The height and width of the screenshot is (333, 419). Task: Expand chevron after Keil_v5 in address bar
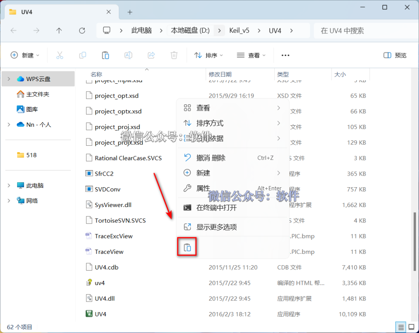(259, 31)
